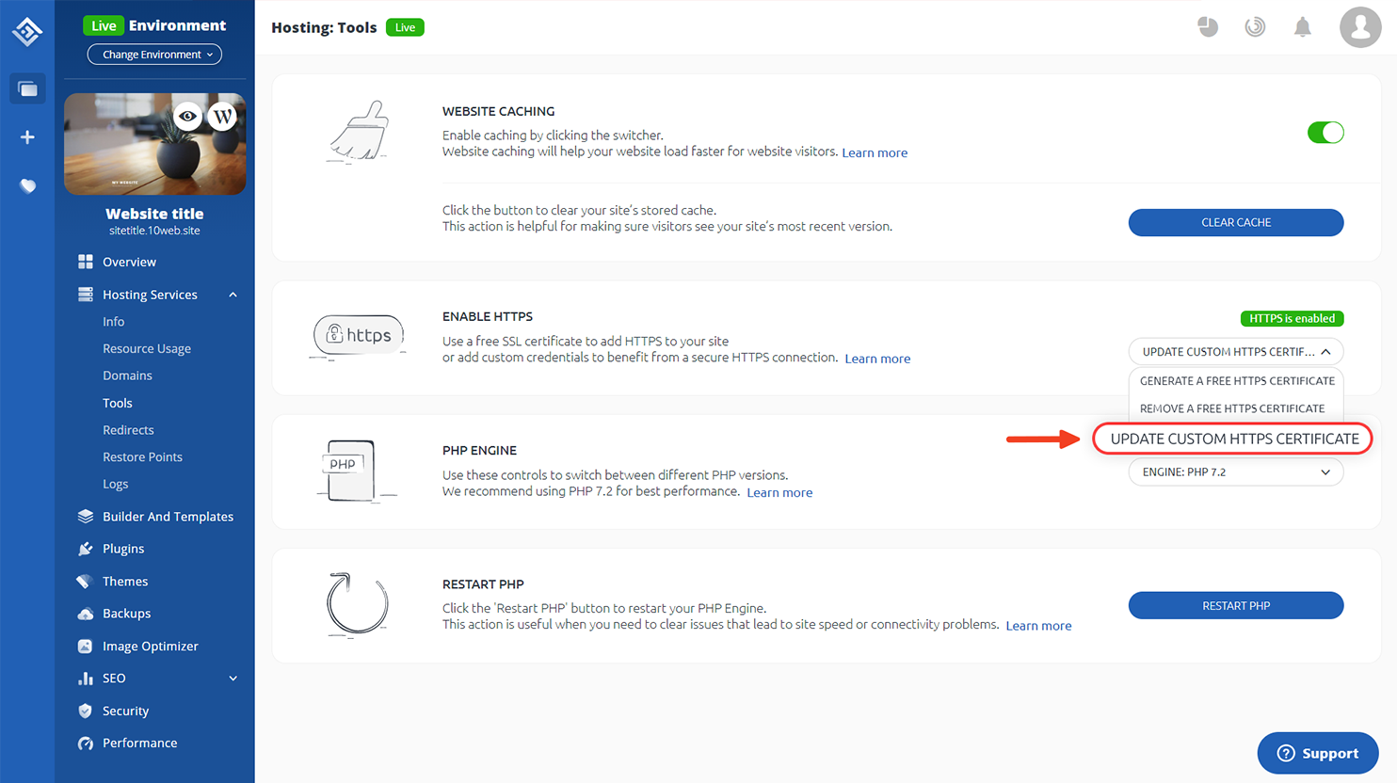Click the https lock illustration
Image resolution: width=1397 pixels, height=783 pixels.
(358, 336)
